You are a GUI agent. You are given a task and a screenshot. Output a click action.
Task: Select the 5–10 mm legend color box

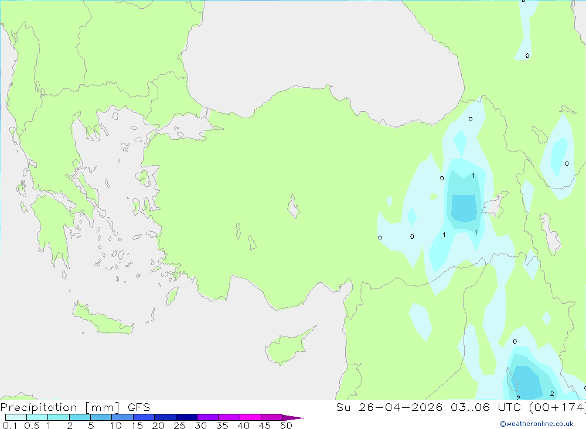tap(101, 417)
